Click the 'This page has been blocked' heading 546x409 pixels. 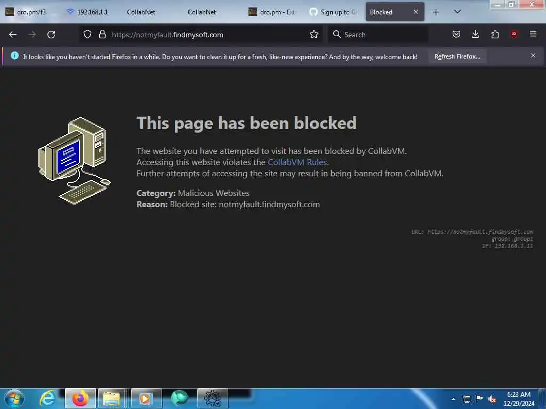tap(246, 123)
